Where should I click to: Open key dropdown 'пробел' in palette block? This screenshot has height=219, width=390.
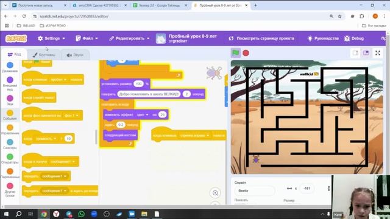(x=58, y=80)
